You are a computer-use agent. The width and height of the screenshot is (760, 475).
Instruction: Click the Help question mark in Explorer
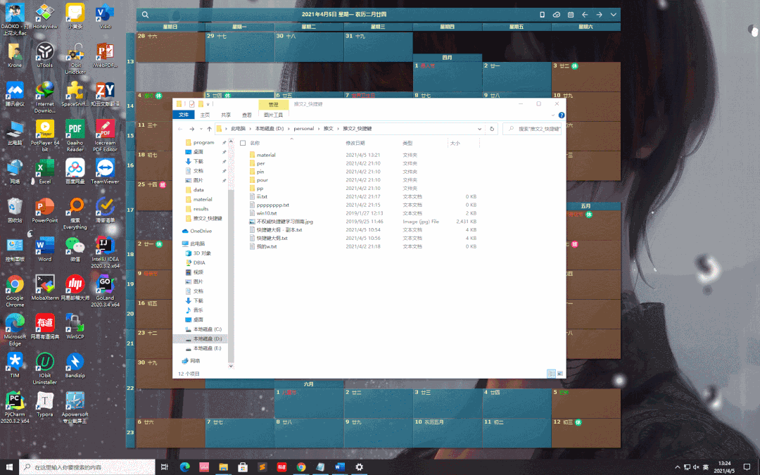click(561, 114)
